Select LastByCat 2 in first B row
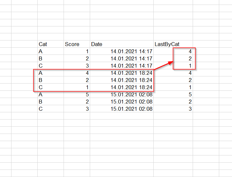 pyautogui.click(x=173, y=58)
